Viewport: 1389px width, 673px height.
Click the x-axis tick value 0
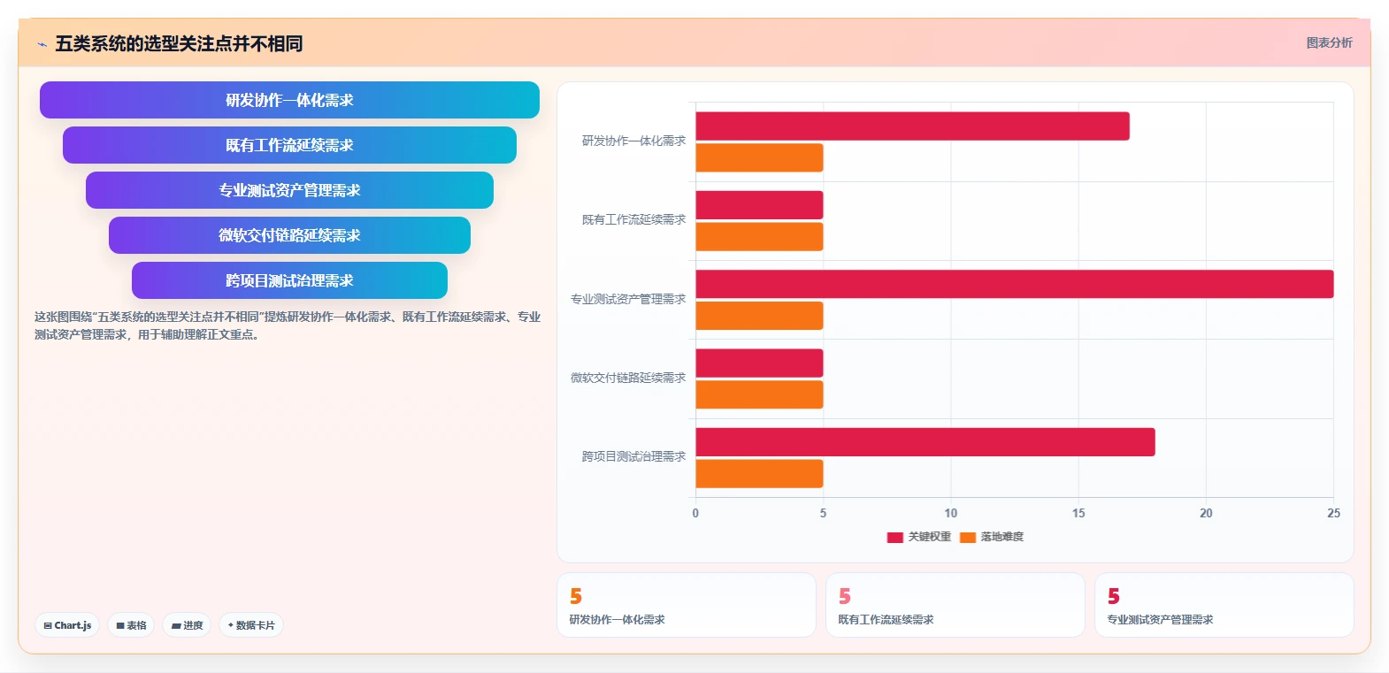tap(695, 513)
